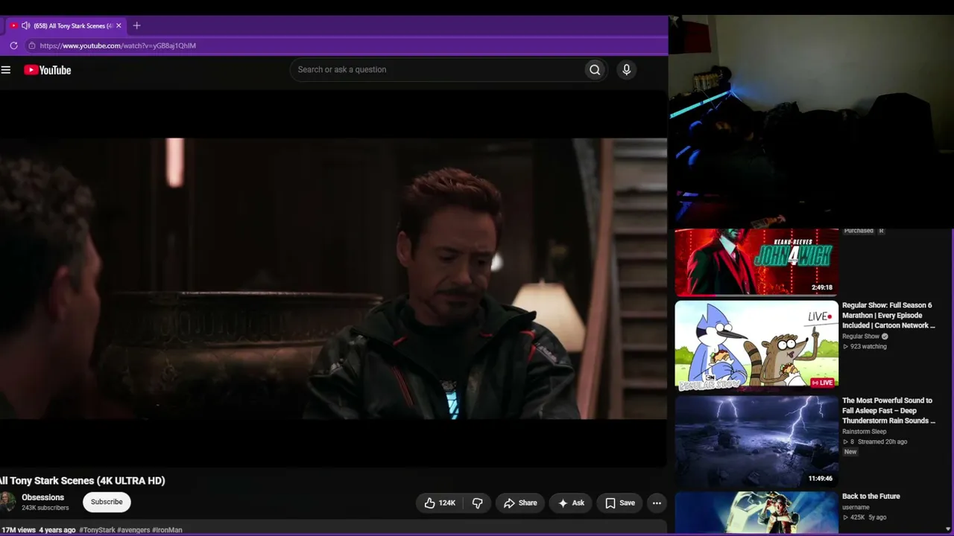Open the Obsessions channel name link
Image resolution: width=954 pixels, height=536 pixels.
[42, 497]
